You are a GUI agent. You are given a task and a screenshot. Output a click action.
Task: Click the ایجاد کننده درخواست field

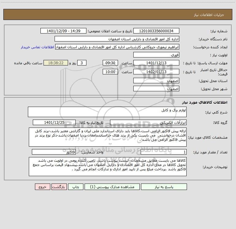(117, 47)
